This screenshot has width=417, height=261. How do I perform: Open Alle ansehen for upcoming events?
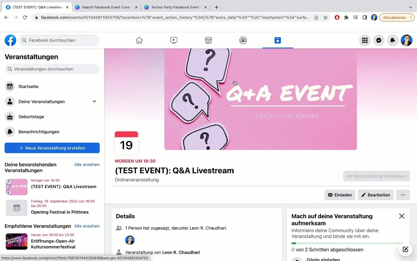pyautogui.click(x=87, y=164)
